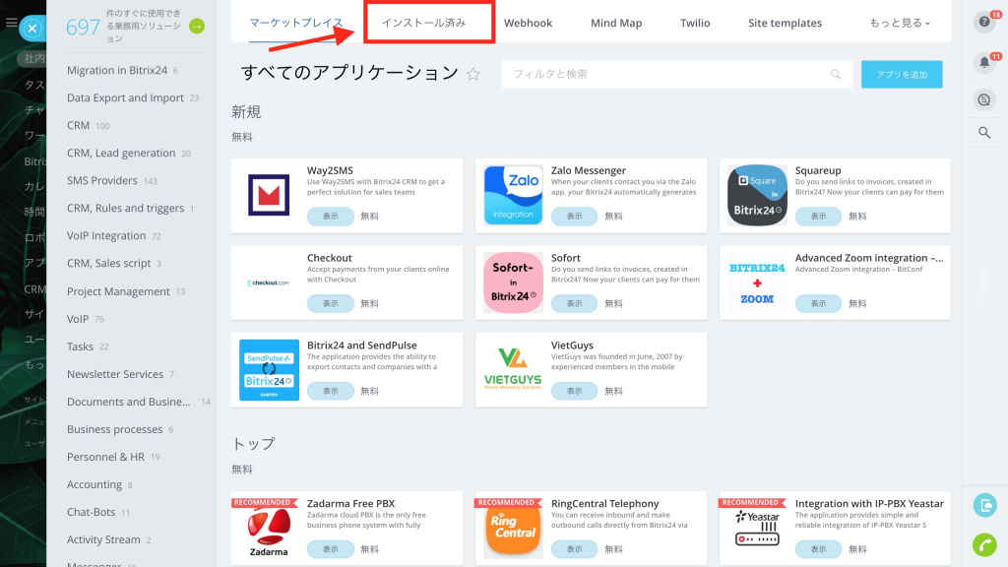
Task: Click 表示 button for Zalo Messenger
Action: [574, 216]
